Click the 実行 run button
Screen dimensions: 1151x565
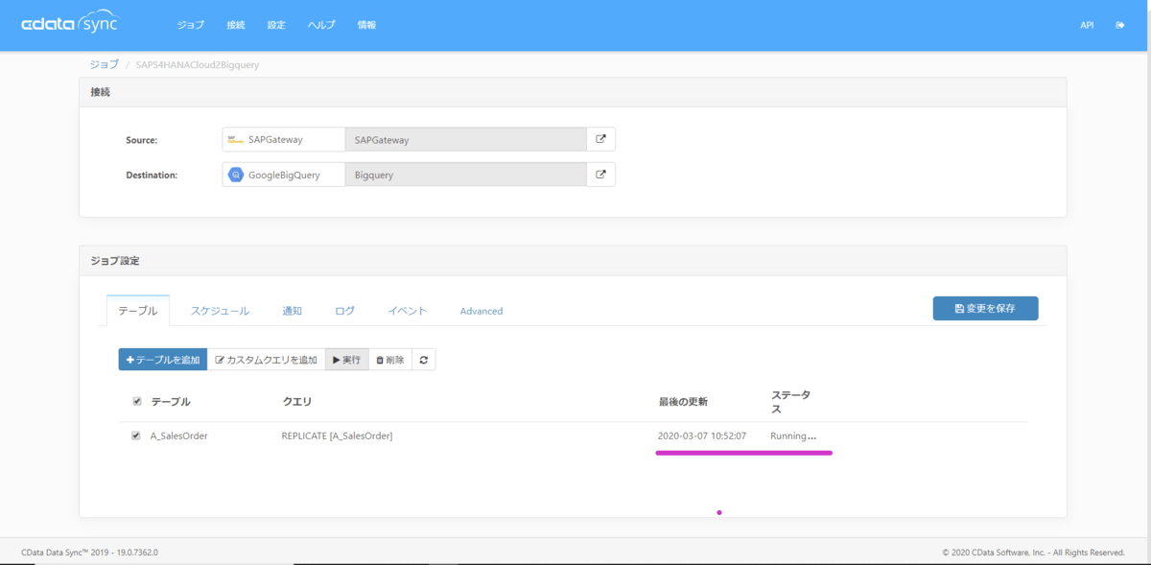pyautogui.click(x=346, y=360)
